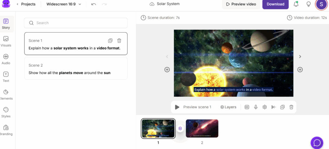Open the Text tab in sidebar

click(x=6, y=77)
